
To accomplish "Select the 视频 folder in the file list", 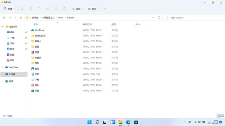I will (x=37, y=52).
